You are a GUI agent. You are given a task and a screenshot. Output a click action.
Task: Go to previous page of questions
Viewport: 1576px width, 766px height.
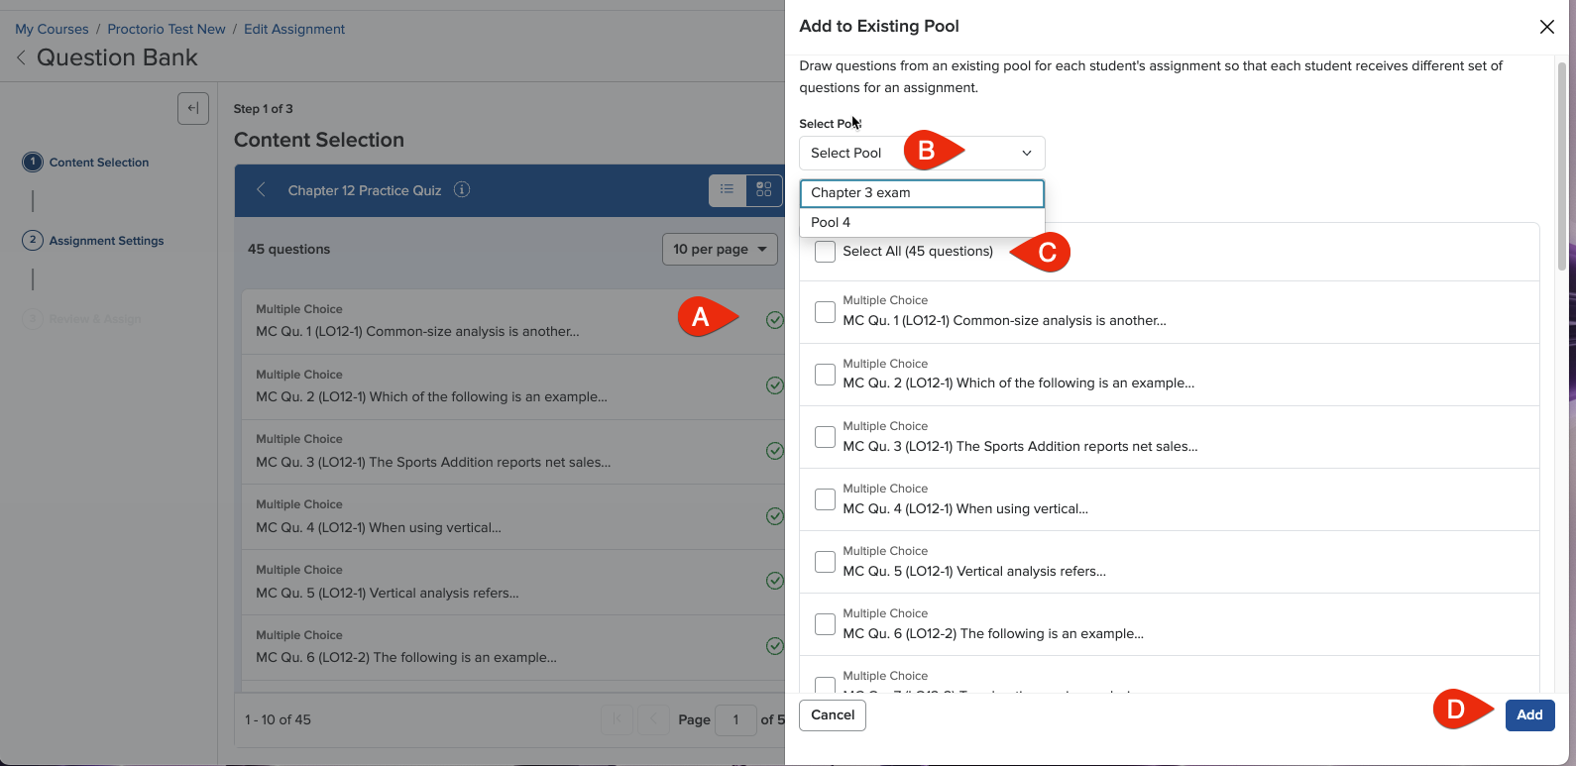point(653,719)
